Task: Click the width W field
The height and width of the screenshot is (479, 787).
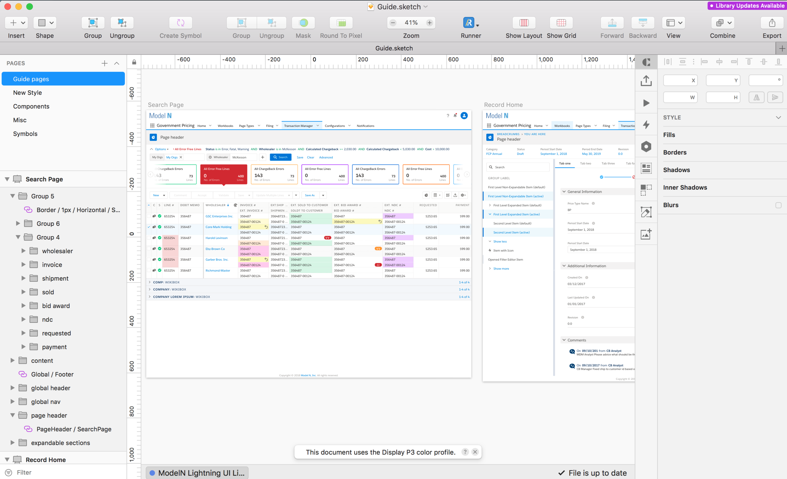Action: point(680,97)
